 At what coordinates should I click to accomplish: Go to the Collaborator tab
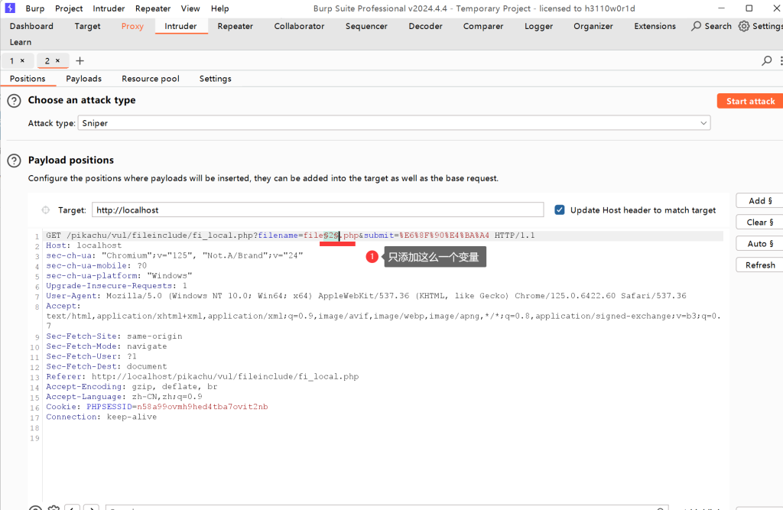click(299, 26)
